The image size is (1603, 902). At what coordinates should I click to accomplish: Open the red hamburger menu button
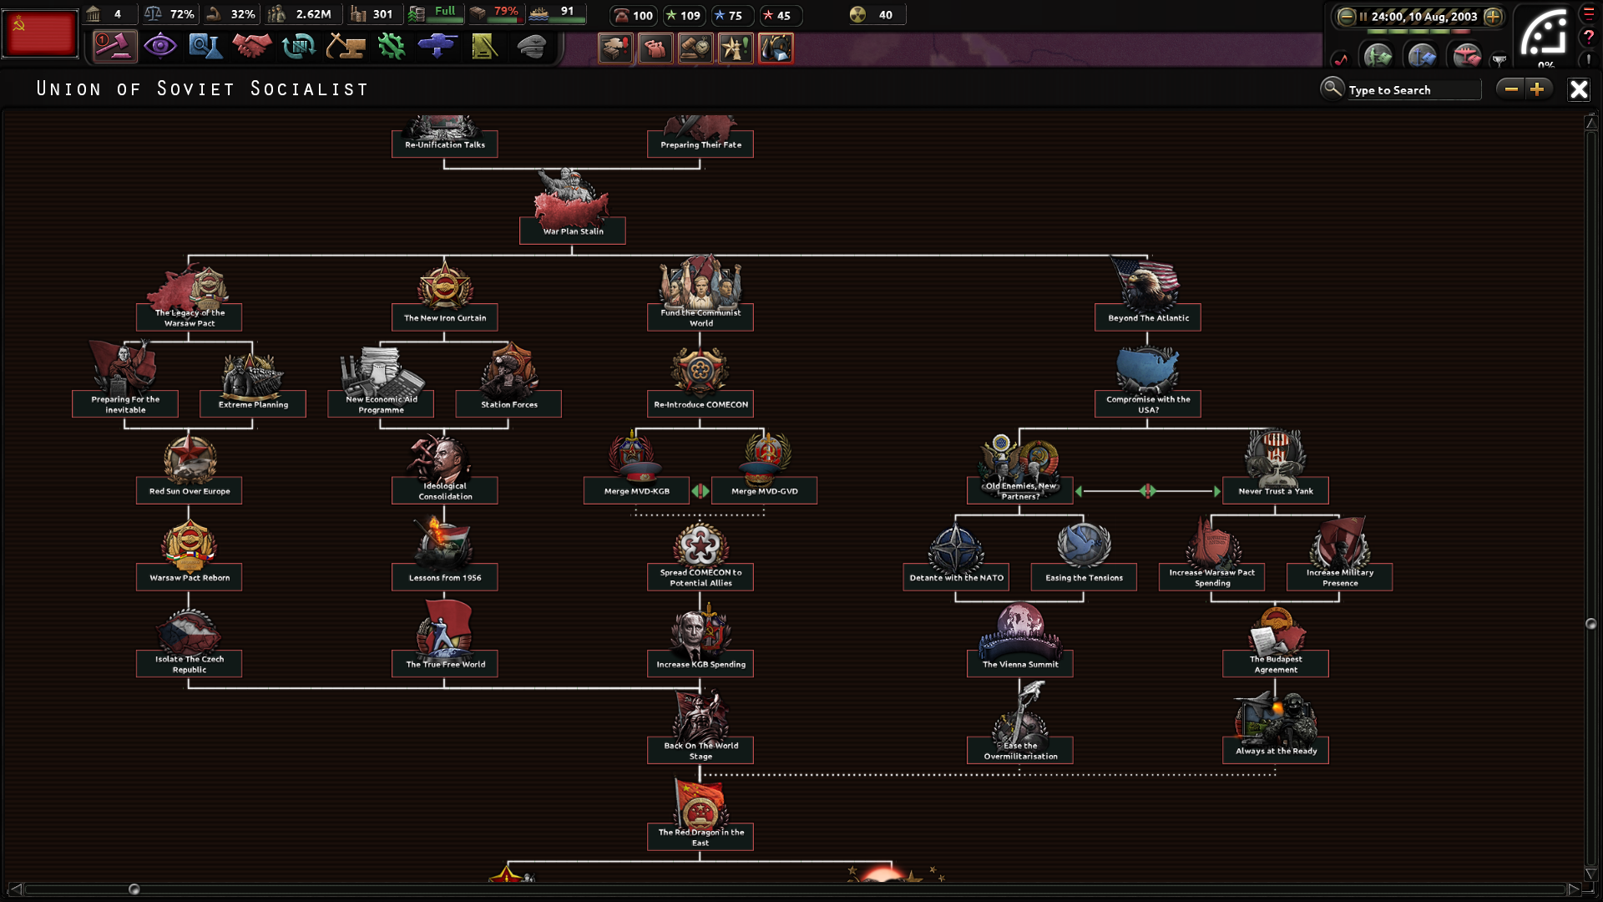click(1589, 13)
